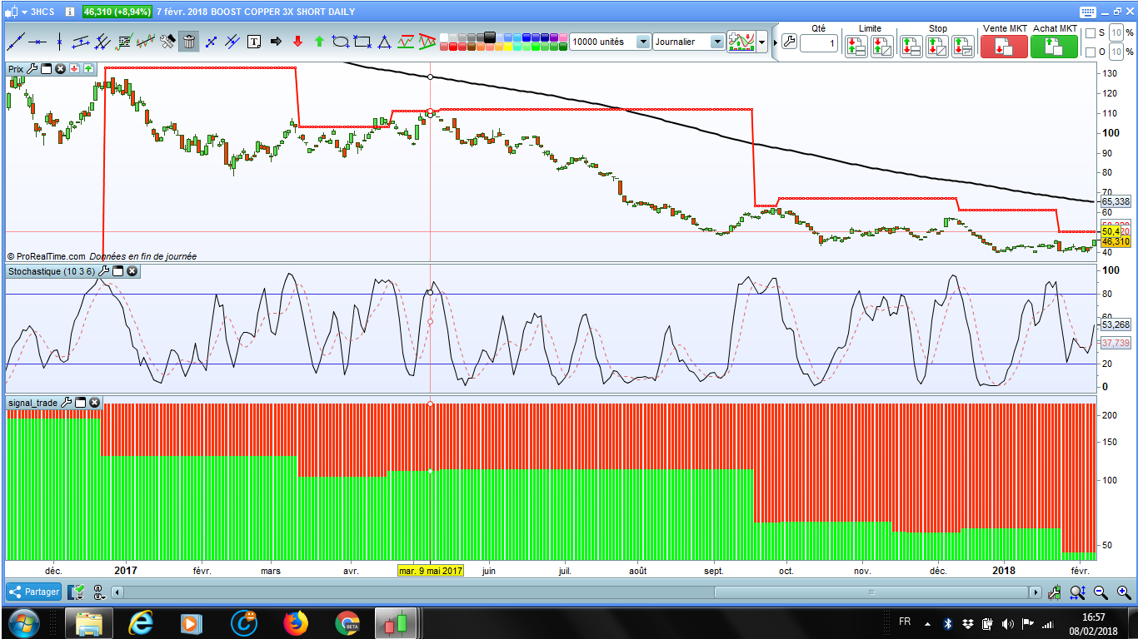
Task: Tick the O checkbox
Action: (x=1091, y=52)
